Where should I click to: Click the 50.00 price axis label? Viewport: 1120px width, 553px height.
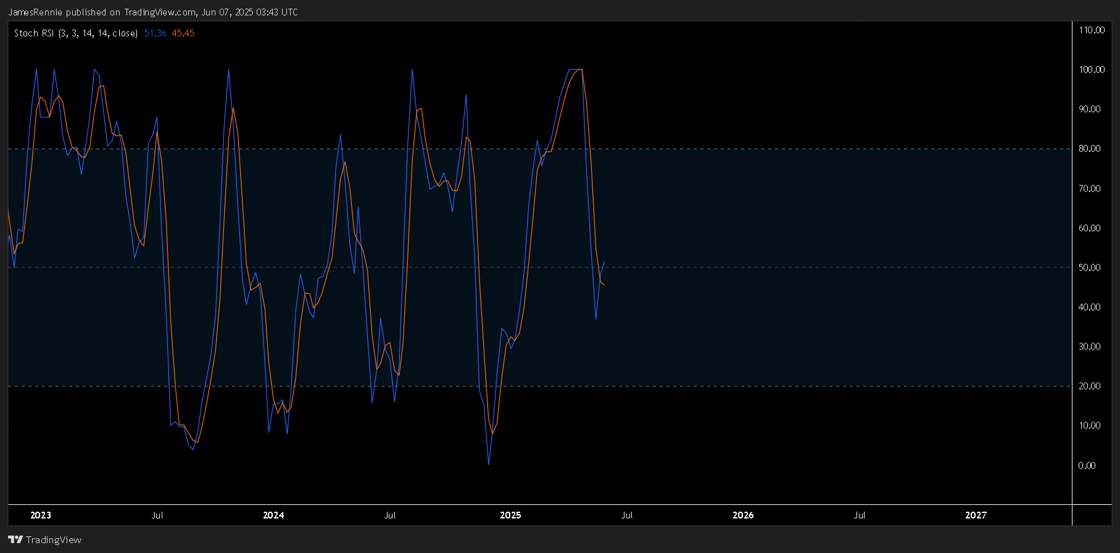[x=1089, y=268]
